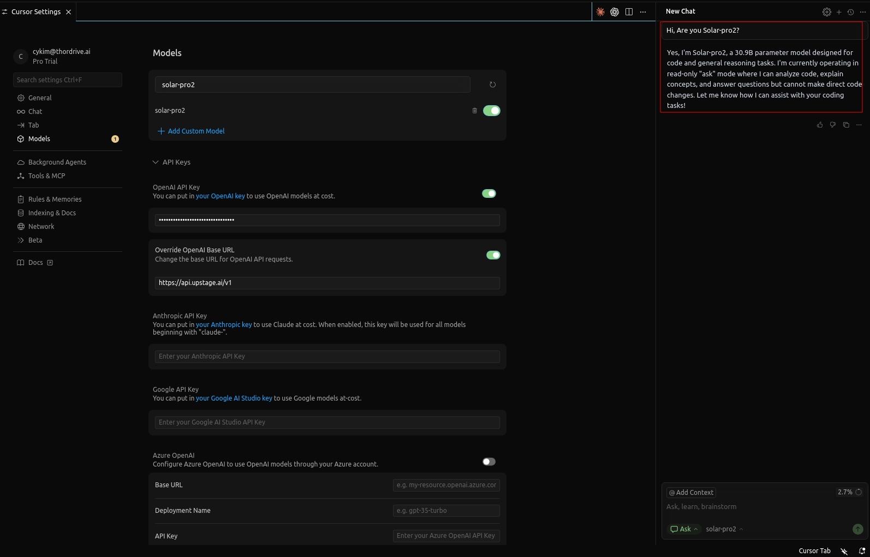
Task: Click the Anthropic API Key field
Action: point(327,356)
